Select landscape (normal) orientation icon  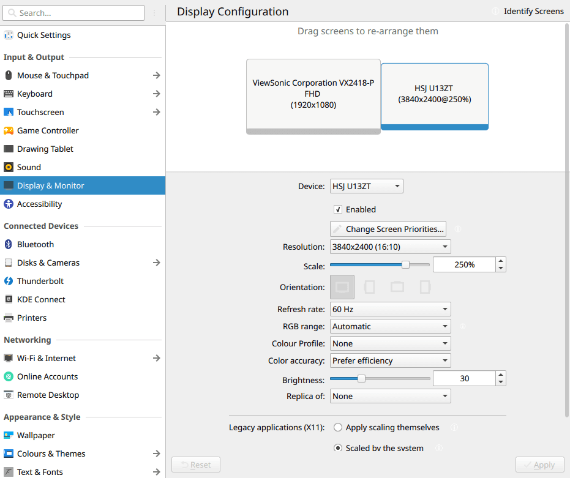tap(342, 287)
